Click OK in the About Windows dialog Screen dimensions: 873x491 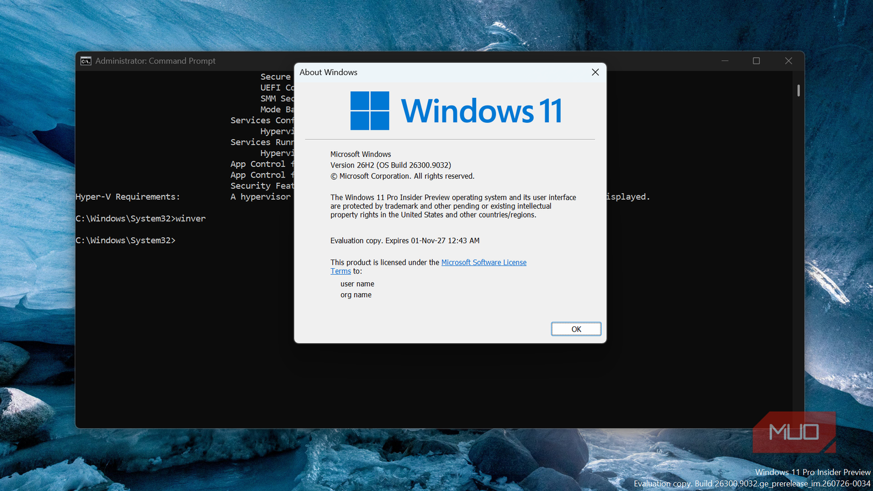(x=576, y=329)
